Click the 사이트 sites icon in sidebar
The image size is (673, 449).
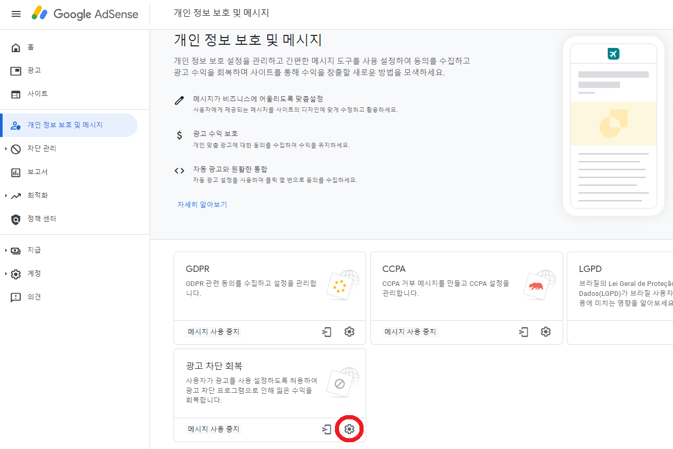click(x=16, y=94)
